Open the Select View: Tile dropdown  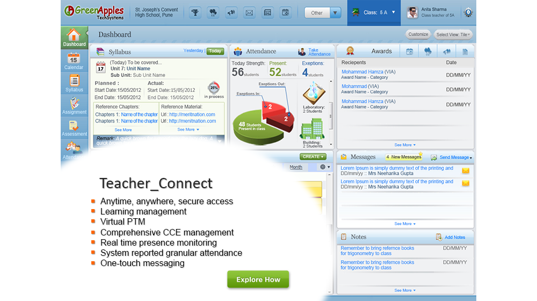click(453, 34)
